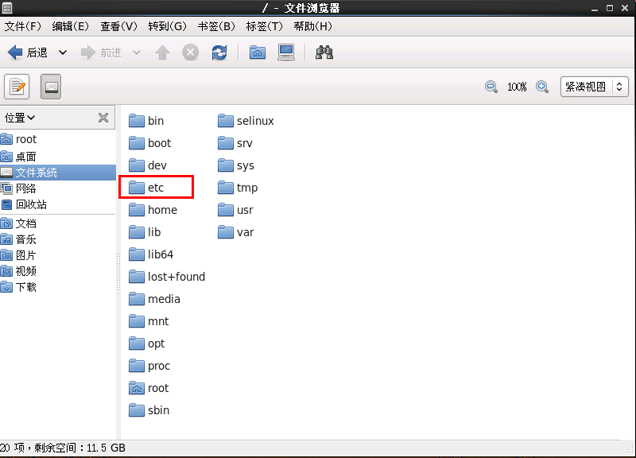Screen dimensions: 636x458
Task: Open the 转到 menu
Action: [166, 25]
